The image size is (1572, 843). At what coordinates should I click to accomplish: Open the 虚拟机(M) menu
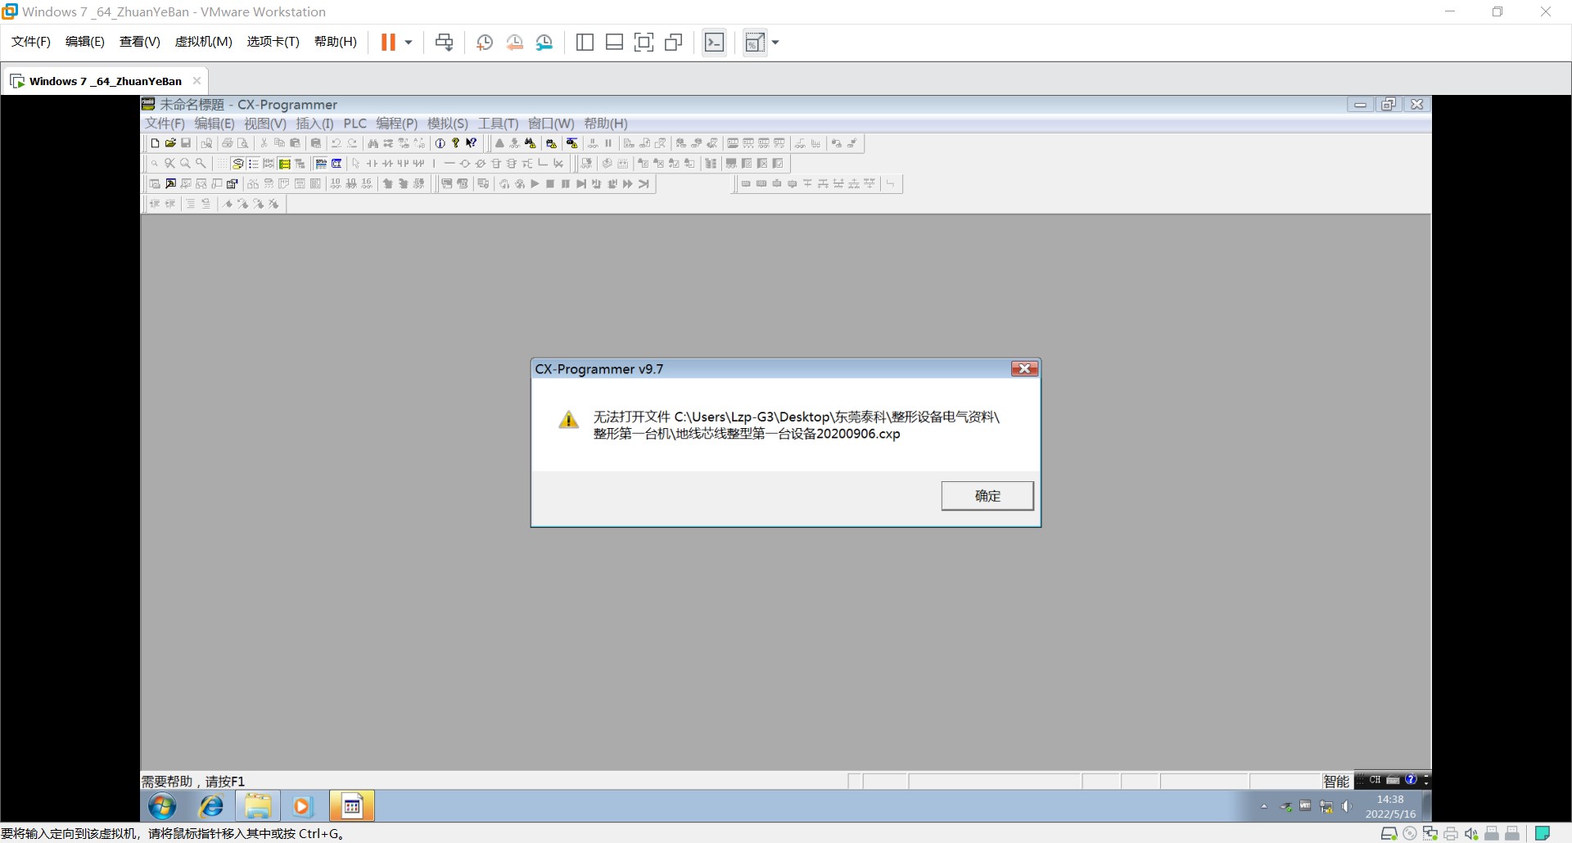coord(203,42)
